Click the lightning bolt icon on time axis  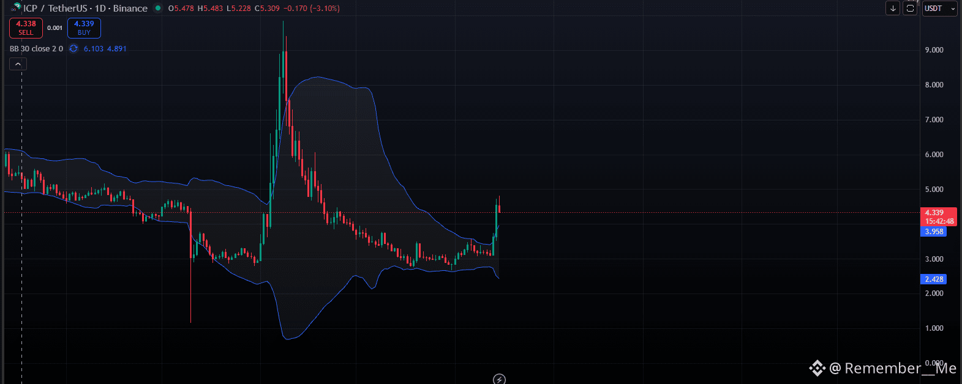pos(500,379)
